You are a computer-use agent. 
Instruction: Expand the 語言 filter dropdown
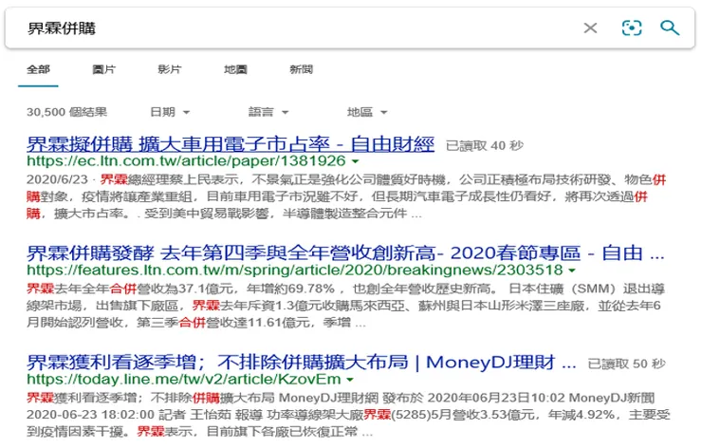[x=268, y=112]
